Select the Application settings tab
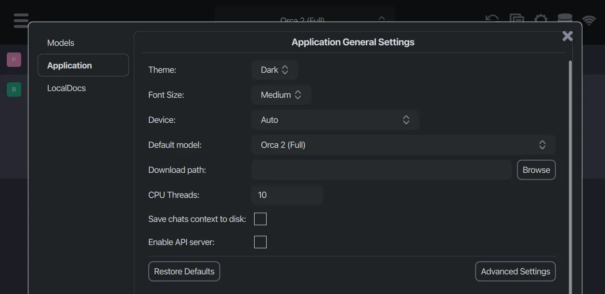The width and height of the screenshot is (605, 294). click(x=83, y=65)
